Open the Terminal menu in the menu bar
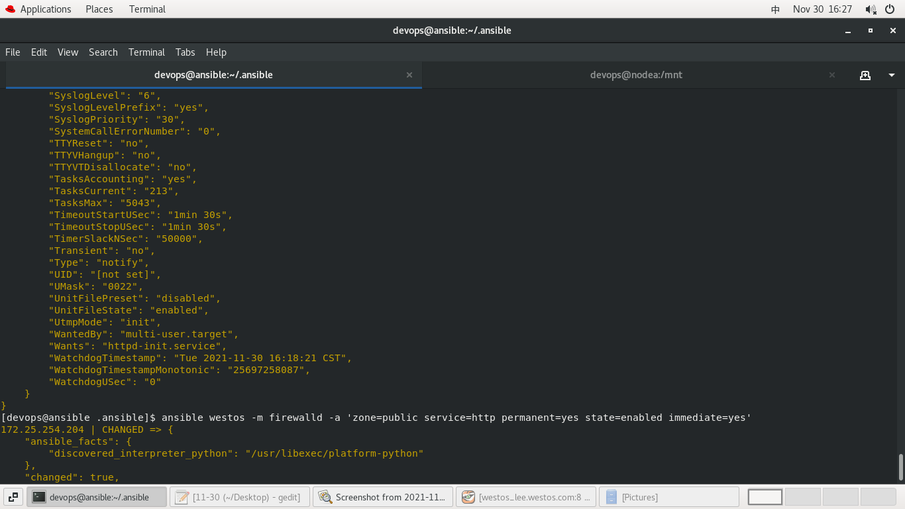 pos(146,52)
